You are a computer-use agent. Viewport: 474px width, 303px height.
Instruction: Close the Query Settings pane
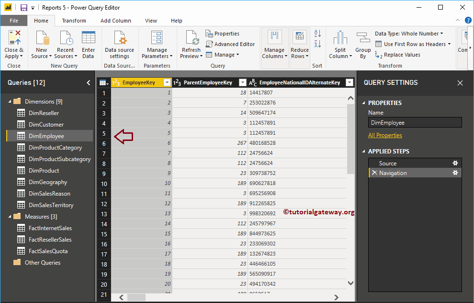(x=460, y=83)
